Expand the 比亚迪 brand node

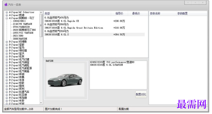[7, 95]
